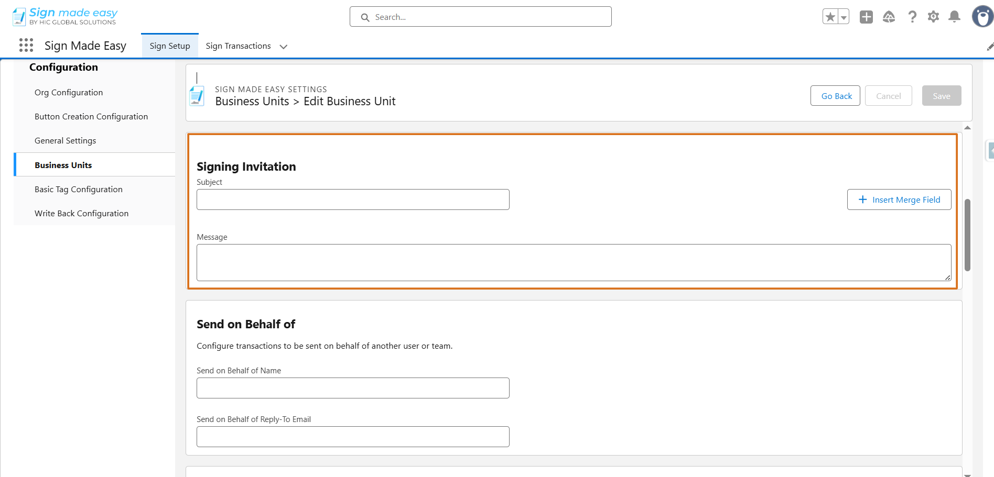This screenshot has height=477, width=994.
Task: Click the Insert Merge Field button
Action: (899, 199)
